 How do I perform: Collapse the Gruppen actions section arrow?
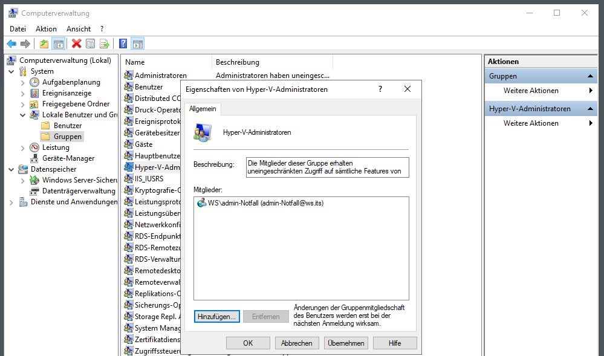590,76
